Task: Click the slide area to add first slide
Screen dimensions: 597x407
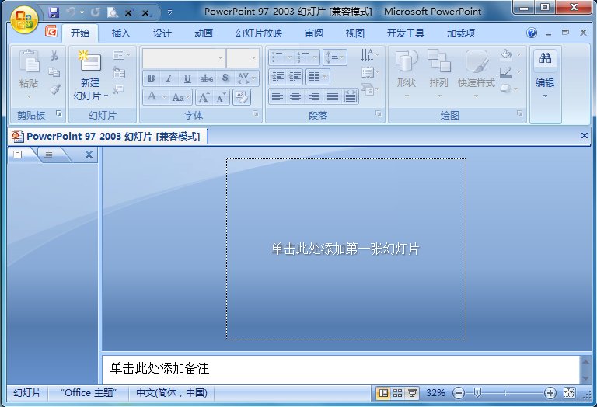Action: tap(346, 249)
